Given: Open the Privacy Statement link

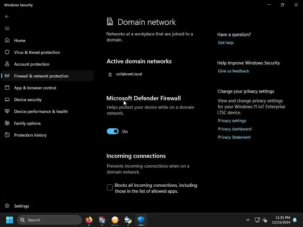Looking at the screenshot, I should point(234,137).
